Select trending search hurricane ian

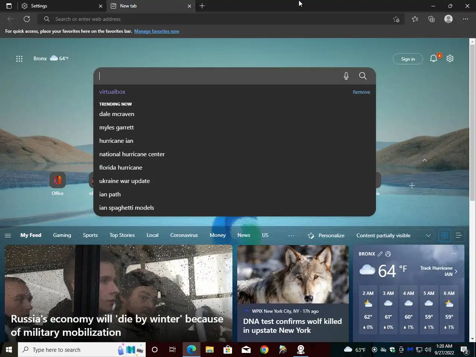tap(116, 141)
